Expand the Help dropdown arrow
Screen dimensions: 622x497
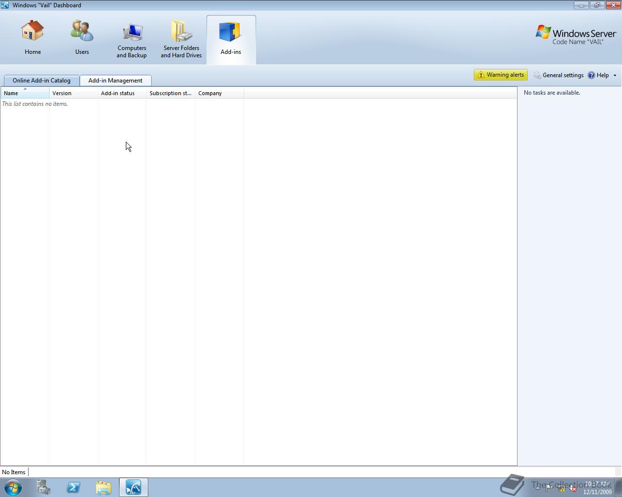[615, 75]
